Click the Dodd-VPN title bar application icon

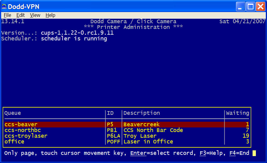(4, 6)
